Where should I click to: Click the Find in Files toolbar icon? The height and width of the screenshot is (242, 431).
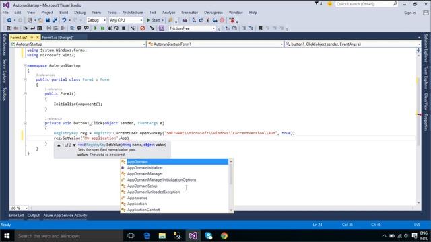[x=170, y=20]
